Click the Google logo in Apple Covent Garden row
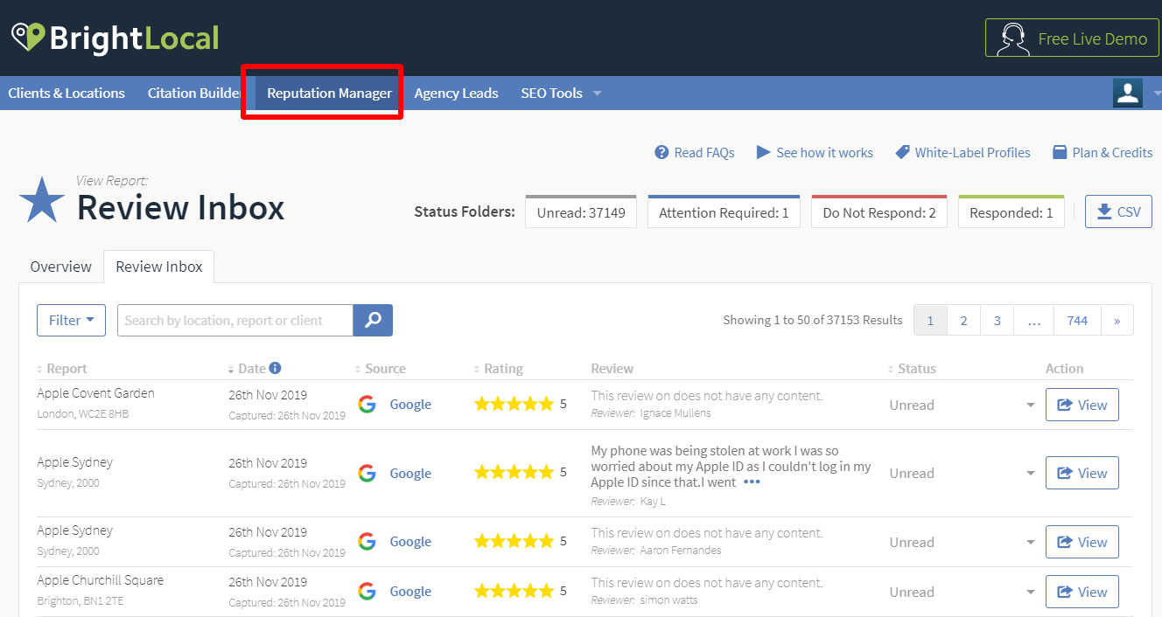The width and height of the screenshot is (1162, 617). (x=367, y=405)
